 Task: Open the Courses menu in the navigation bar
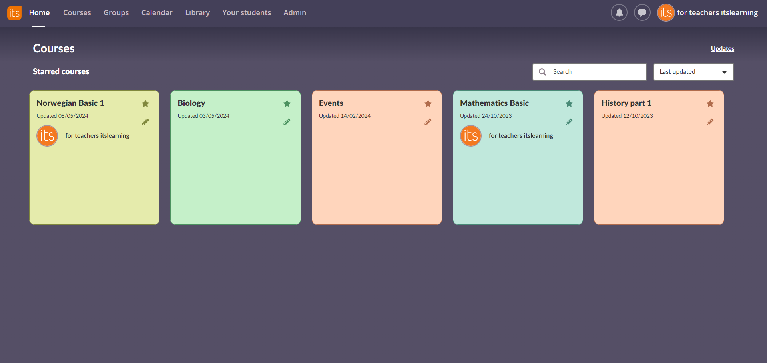(77, 13)
